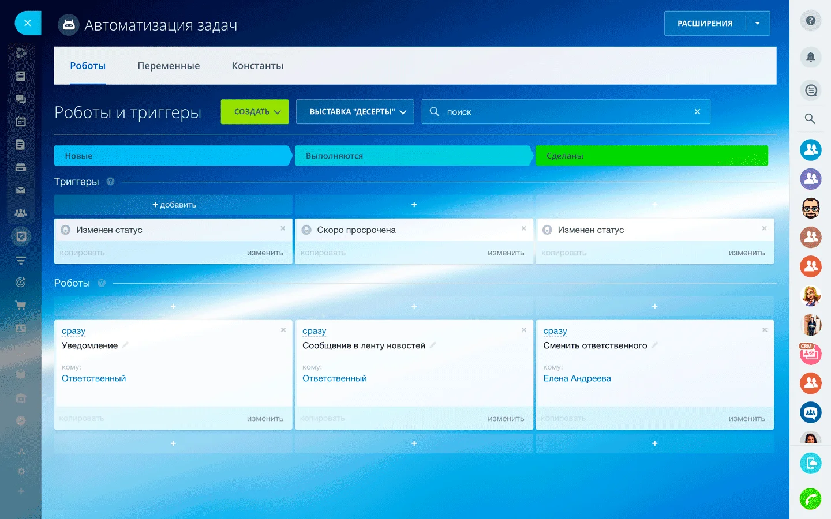Change the сразу delay on Уведомление robot

click(73, 331)
